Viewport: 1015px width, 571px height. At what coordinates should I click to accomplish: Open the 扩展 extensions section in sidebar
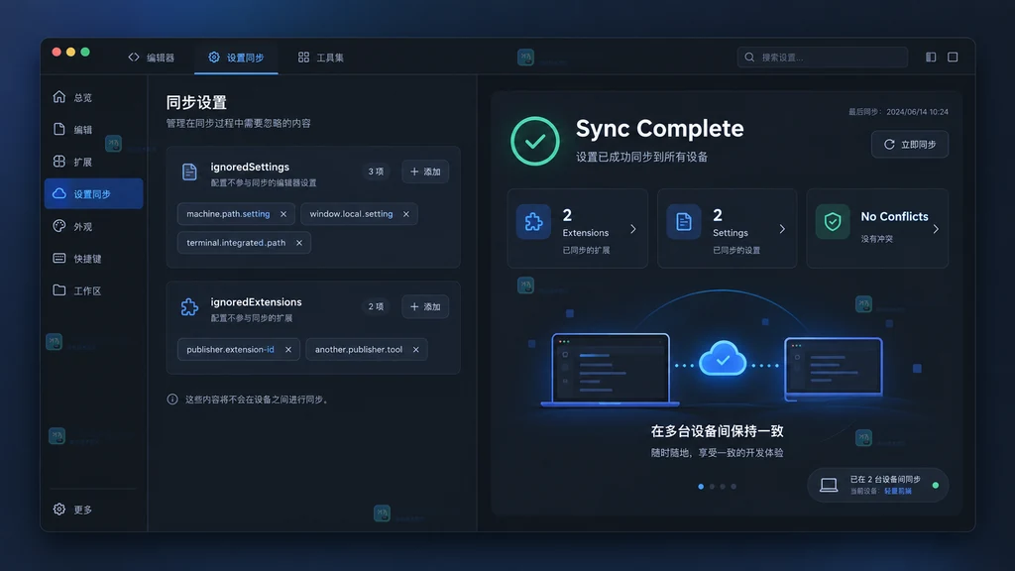point(93,162)
